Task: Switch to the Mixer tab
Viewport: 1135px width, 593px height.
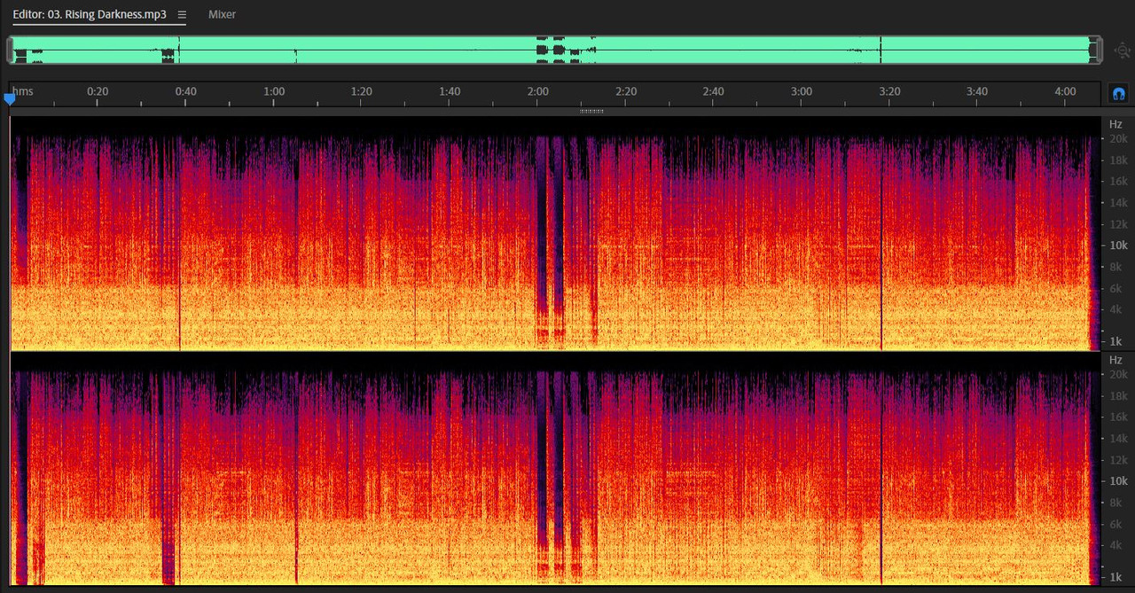Action: coord(222,15)
